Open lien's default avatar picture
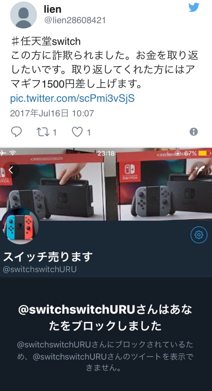The image size is (212, 391). [24, 15]
